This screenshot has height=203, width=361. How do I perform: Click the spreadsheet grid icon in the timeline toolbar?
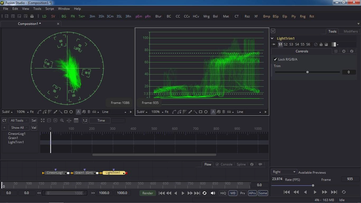(76, 121)
